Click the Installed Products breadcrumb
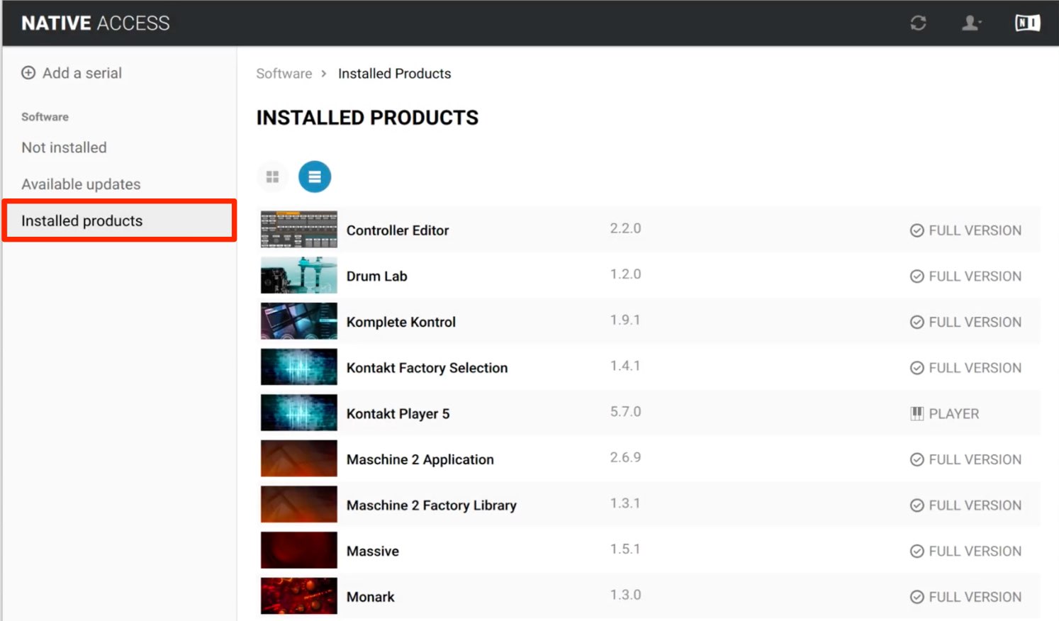The width and height of the screenshot is (1059, 621). pyautogui.click(x=394, y=74)
